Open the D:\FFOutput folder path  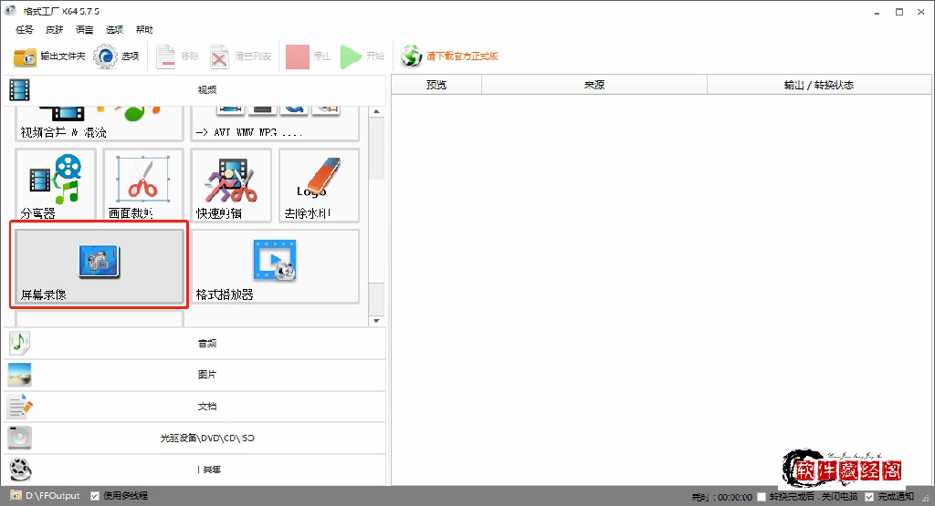[x=52, y=496]
